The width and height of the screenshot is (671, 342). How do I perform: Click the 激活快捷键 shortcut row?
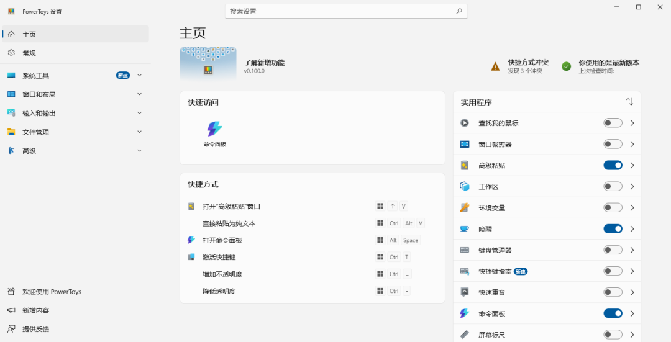click(x=313, y=257)
